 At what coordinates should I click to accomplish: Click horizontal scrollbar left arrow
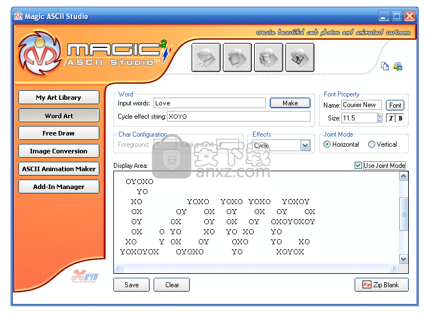(x=118, y=268)
